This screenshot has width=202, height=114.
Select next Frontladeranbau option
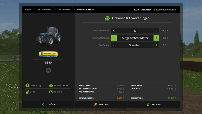click(156, 31)
